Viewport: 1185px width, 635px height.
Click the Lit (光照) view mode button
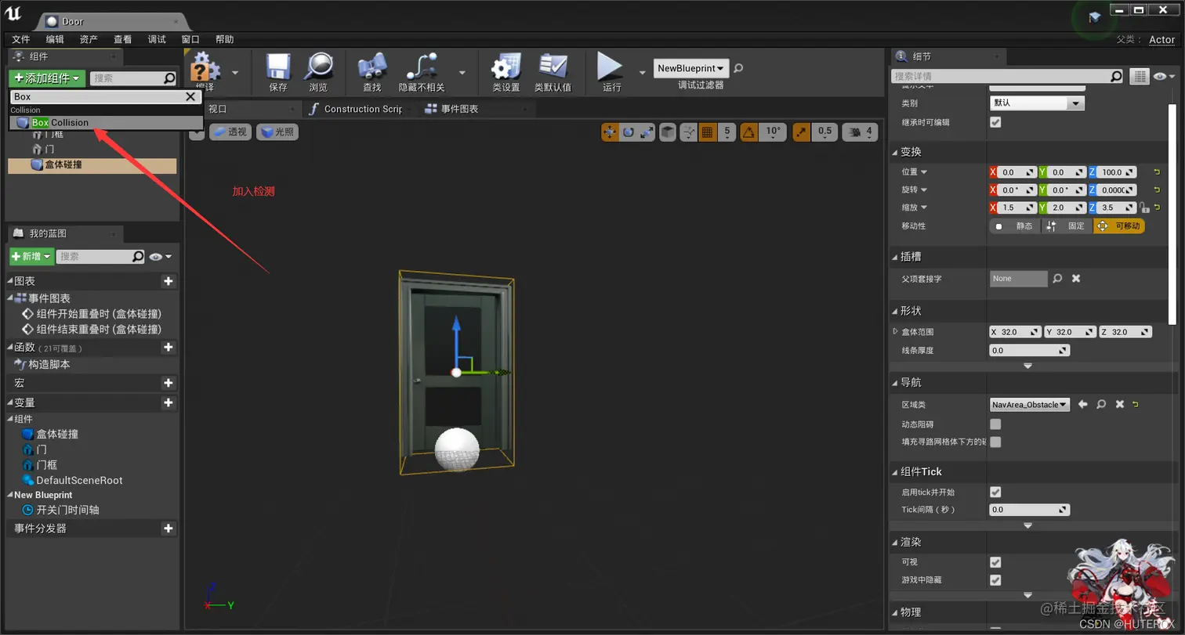point(277,132)
